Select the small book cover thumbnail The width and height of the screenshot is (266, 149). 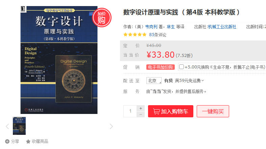tap(19, 126)
